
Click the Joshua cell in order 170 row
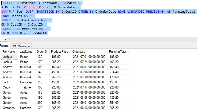10,62
